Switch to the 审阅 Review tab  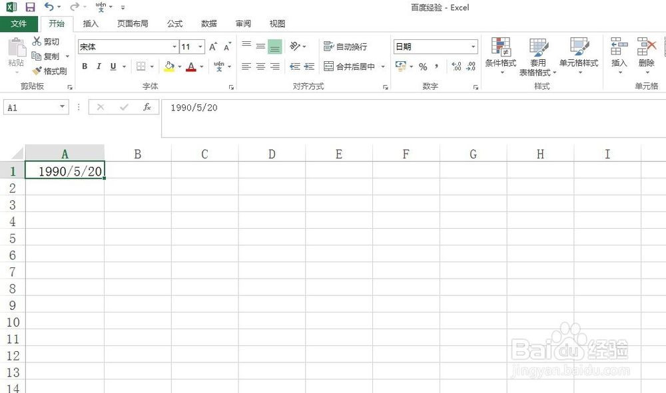click(243, 24)
